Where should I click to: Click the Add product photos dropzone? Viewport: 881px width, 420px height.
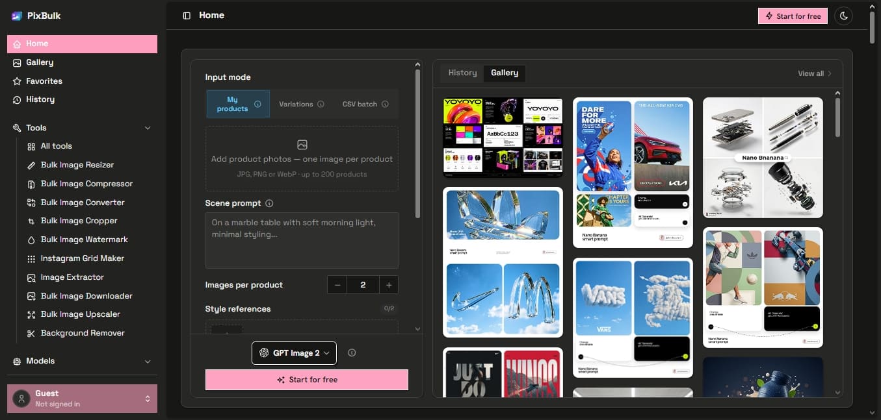(x=302, y=159)
